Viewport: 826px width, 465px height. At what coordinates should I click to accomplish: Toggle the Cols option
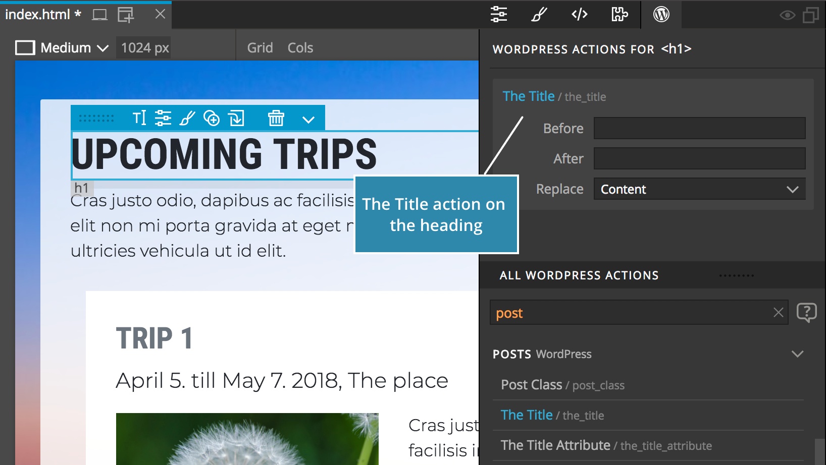[300, 48]
